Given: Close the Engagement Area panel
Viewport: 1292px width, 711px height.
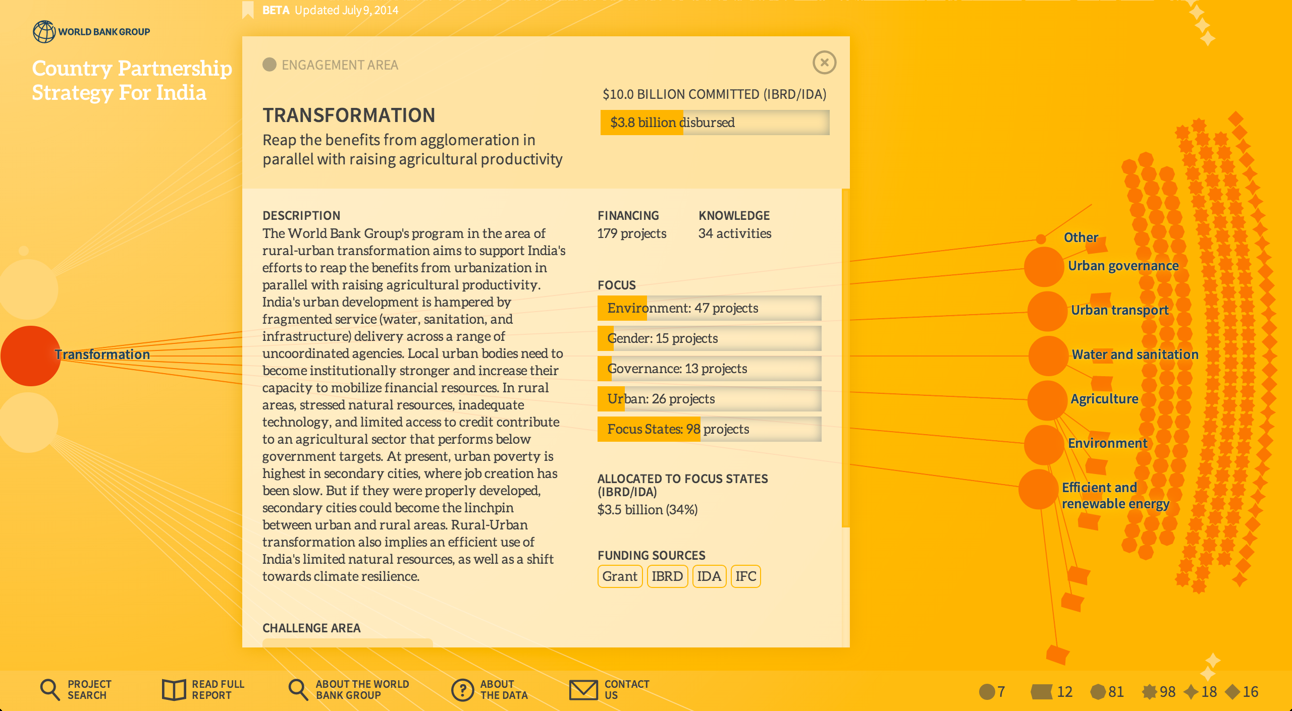Looking at the screenshot, I should [824, 63].
